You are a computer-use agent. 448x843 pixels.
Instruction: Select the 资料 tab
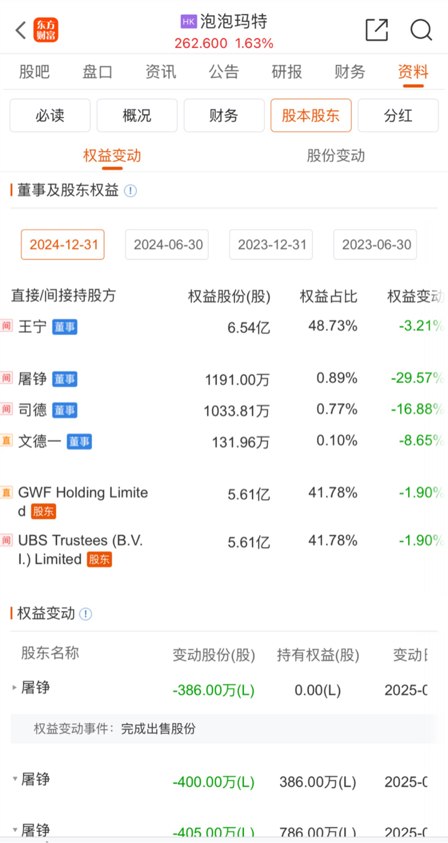pyautogui.click(x=413, y=72)
